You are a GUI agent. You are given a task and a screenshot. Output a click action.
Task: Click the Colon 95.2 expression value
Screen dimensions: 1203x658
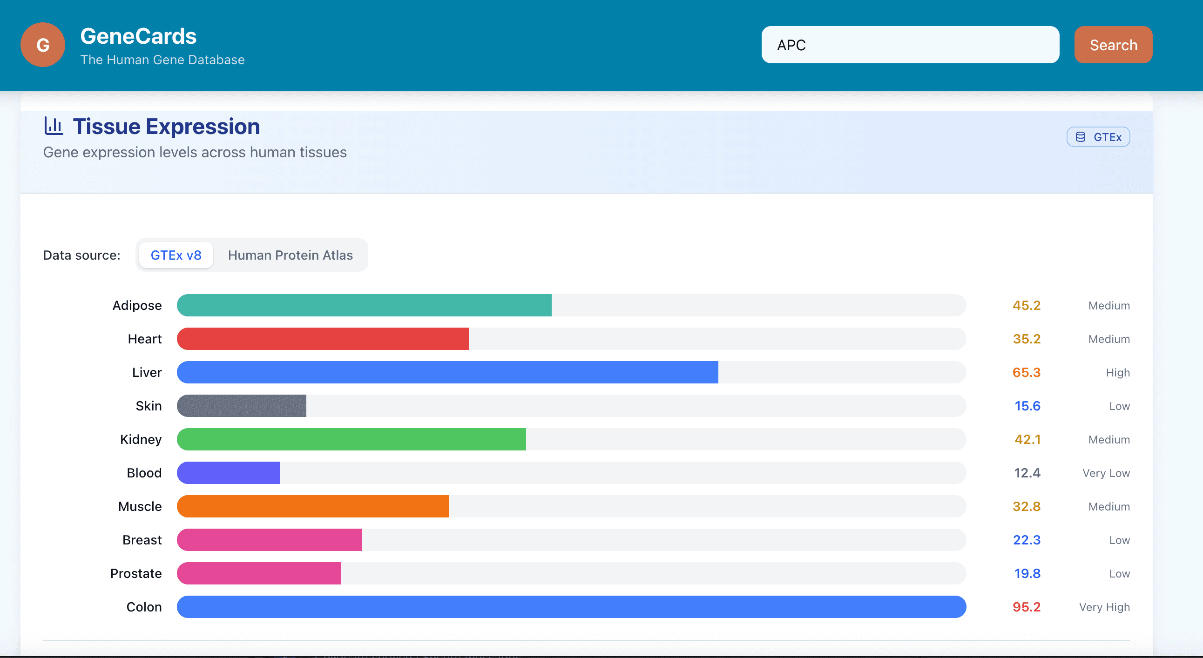coord(1026,607)
